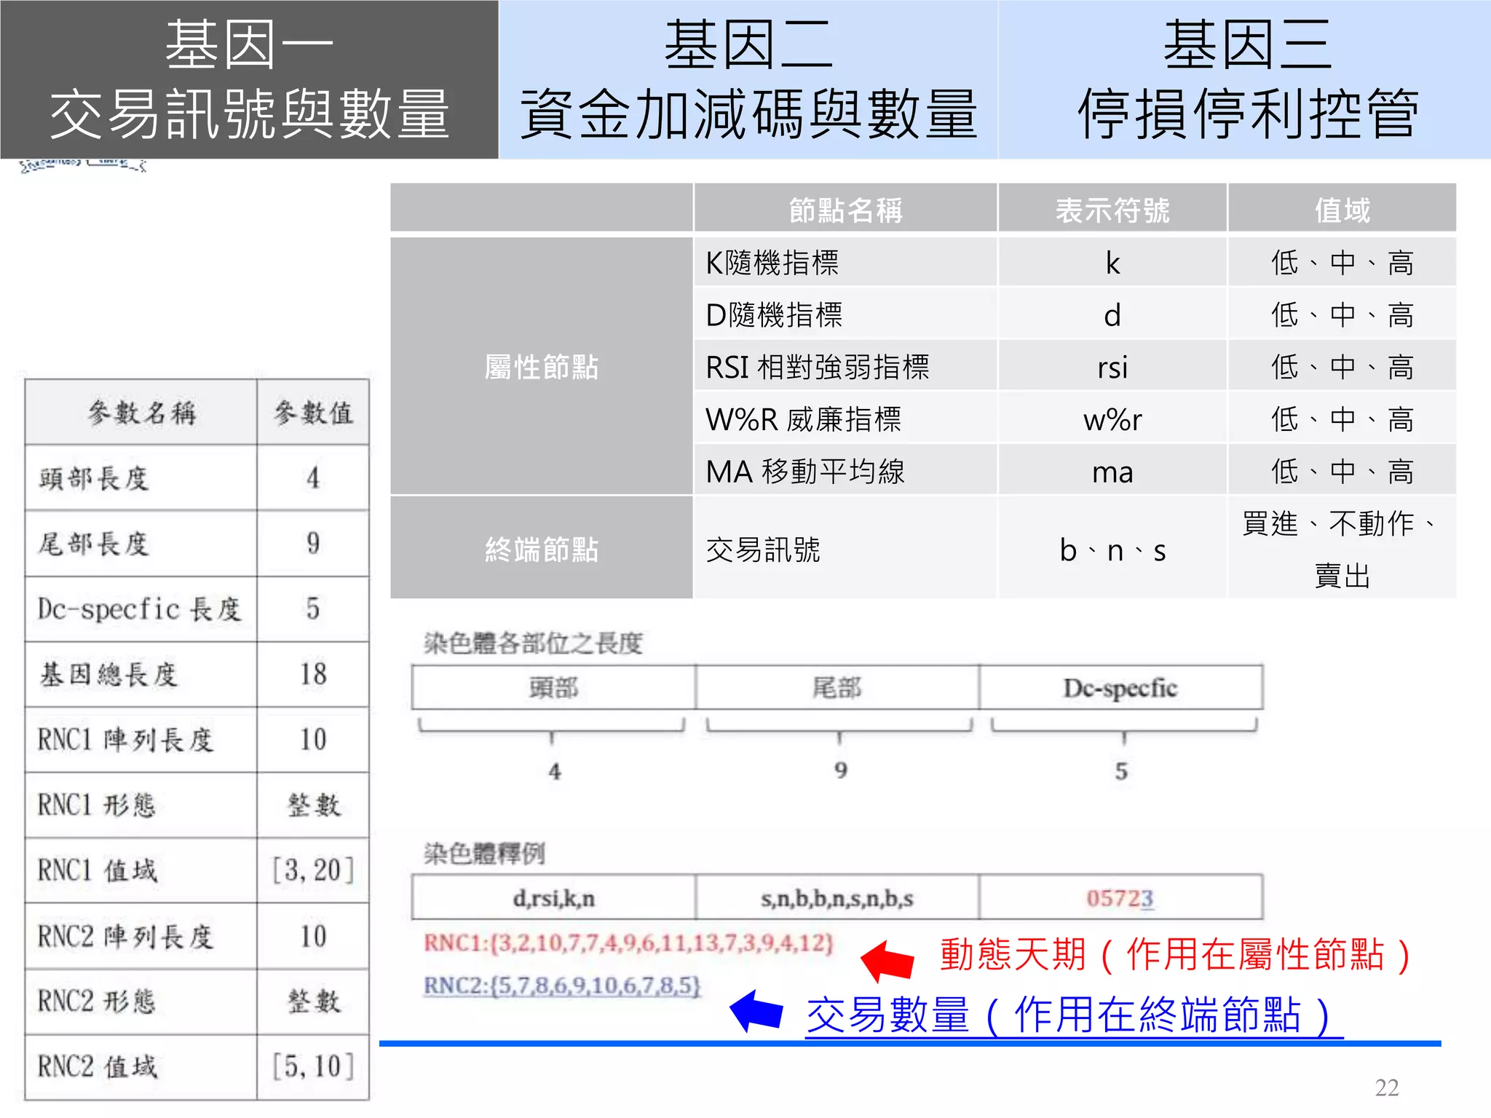Screen dimensions: 1491x1118
Task: Select the Dc-specfic 長度 parameter row
Action: coord(197,608)
